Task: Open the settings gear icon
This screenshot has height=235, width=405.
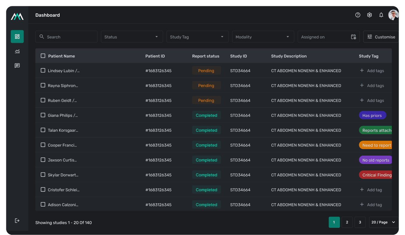Action: tap(369, 15)
